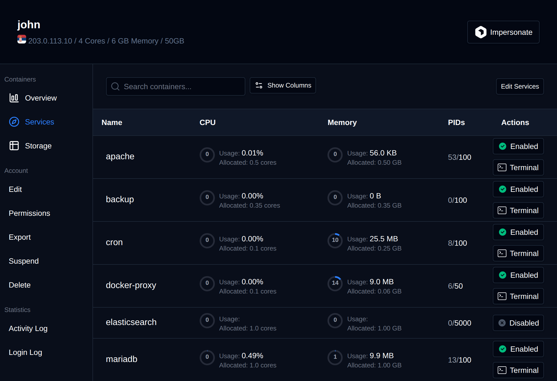Toggle mariadb Enabled status
This screenshot has width=557, height=381.
point(518,349)
